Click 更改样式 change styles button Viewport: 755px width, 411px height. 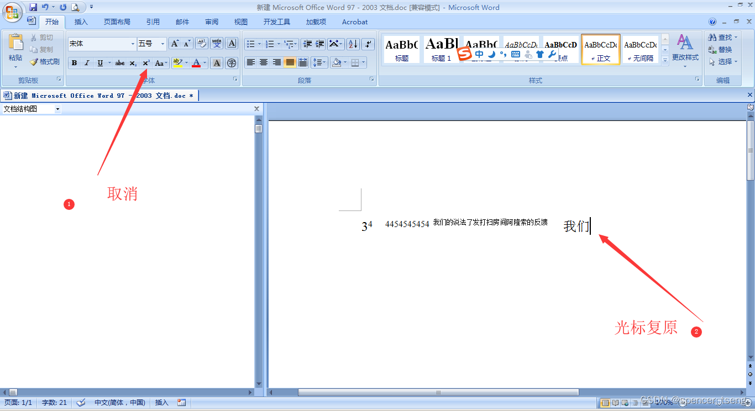point(685,50)
